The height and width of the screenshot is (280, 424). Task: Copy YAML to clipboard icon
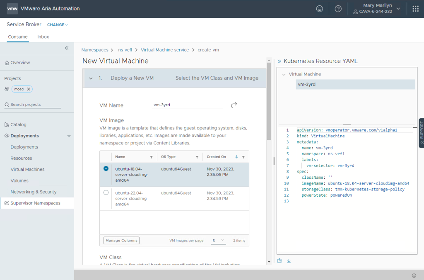click(280, 261)
